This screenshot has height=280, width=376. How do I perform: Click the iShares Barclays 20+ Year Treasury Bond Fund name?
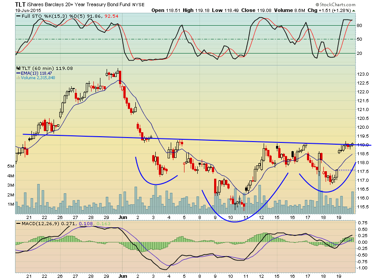79,4
